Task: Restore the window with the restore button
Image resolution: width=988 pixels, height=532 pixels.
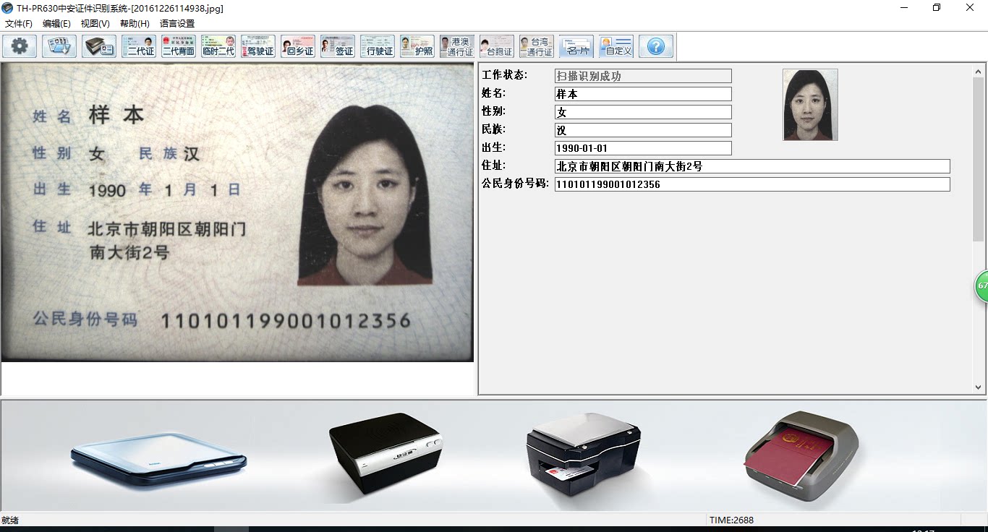Action: tap(937, 8)
